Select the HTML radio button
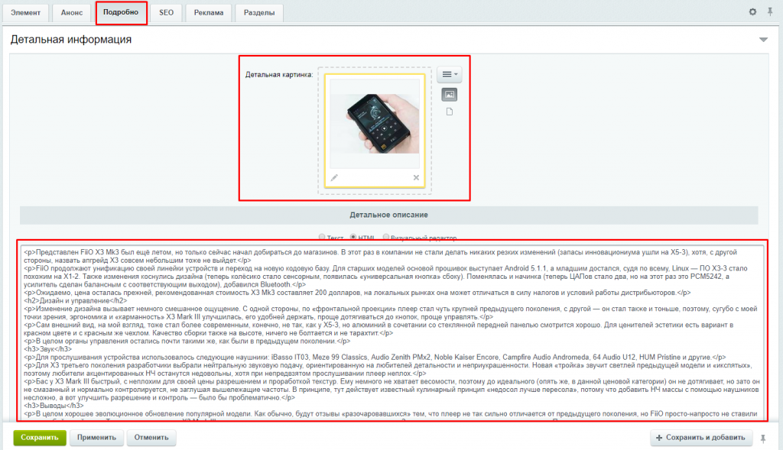783x450 pixels. click(x=353, y=237)
